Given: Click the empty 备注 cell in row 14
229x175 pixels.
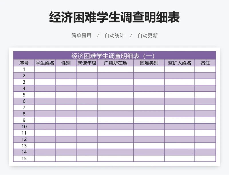Looking at the screenshot, I should [x=205, y=152].
